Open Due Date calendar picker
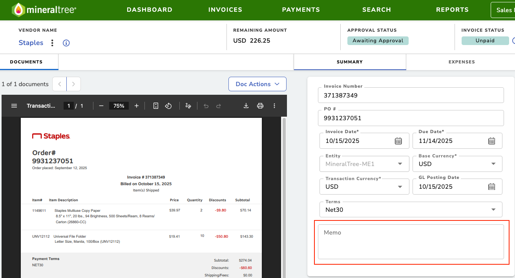This screenshot has height=278, width=515. click(x=492, y=141)
